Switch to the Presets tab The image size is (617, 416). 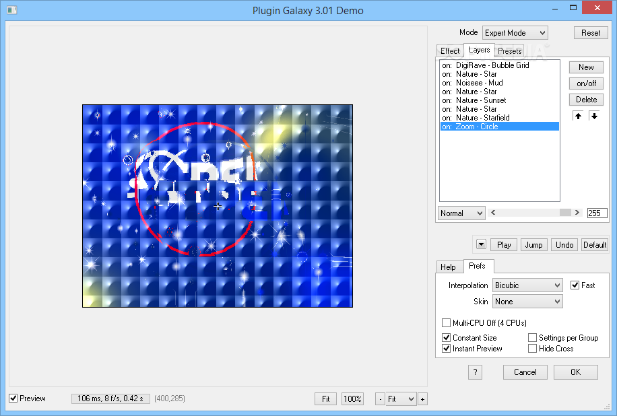pyautogui.click(x=510, y=51)
